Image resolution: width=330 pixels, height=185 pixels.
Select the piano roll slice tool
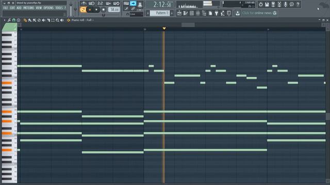[48, 20]
